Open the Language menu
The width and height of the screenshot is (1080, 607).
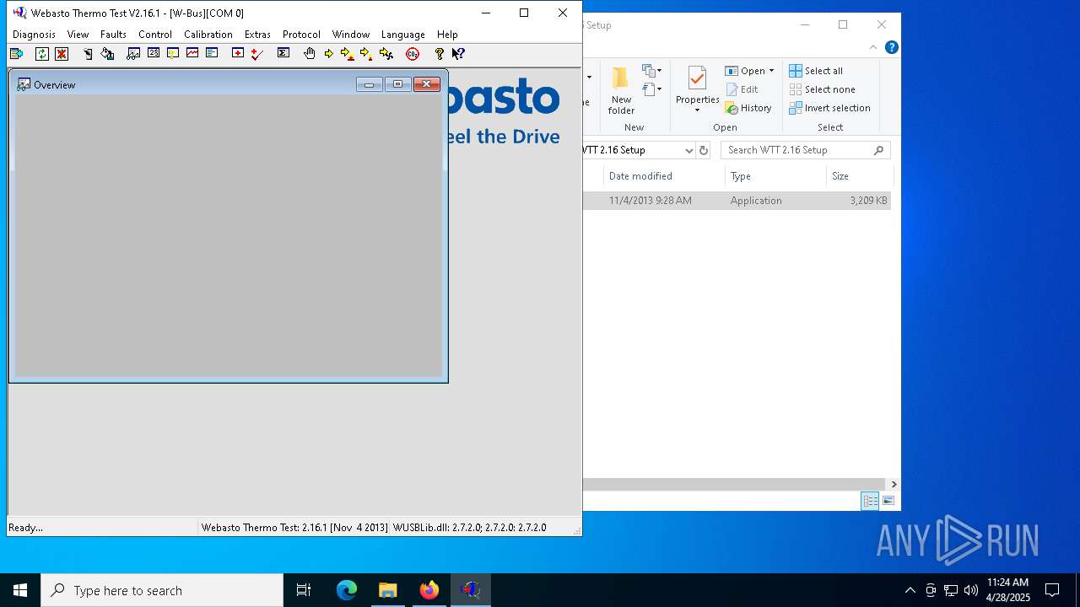403,35
